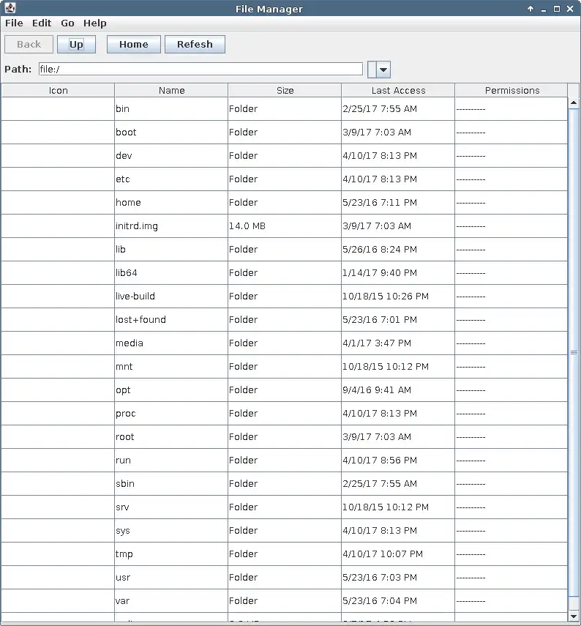Click the Size column header

point(285,91)
